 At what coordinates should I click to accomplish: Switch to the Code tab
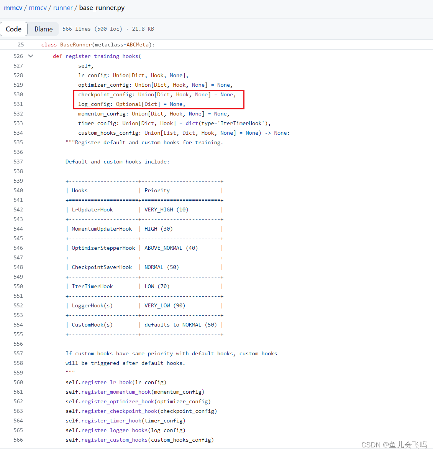pos(14,29)
